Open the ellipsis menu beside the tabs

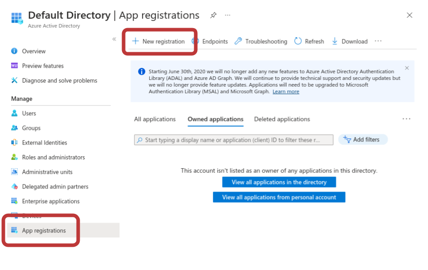pos(406,119)
